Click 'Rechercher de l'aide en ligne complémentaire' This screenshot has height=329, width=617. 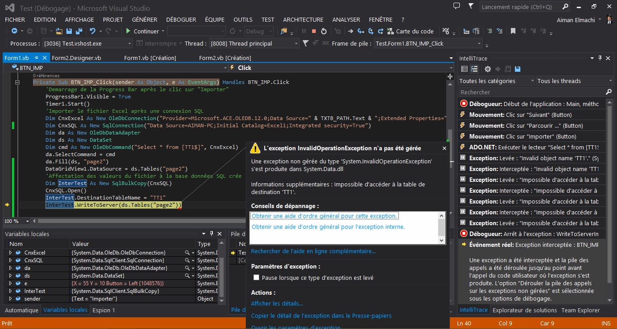pos(313,251)
